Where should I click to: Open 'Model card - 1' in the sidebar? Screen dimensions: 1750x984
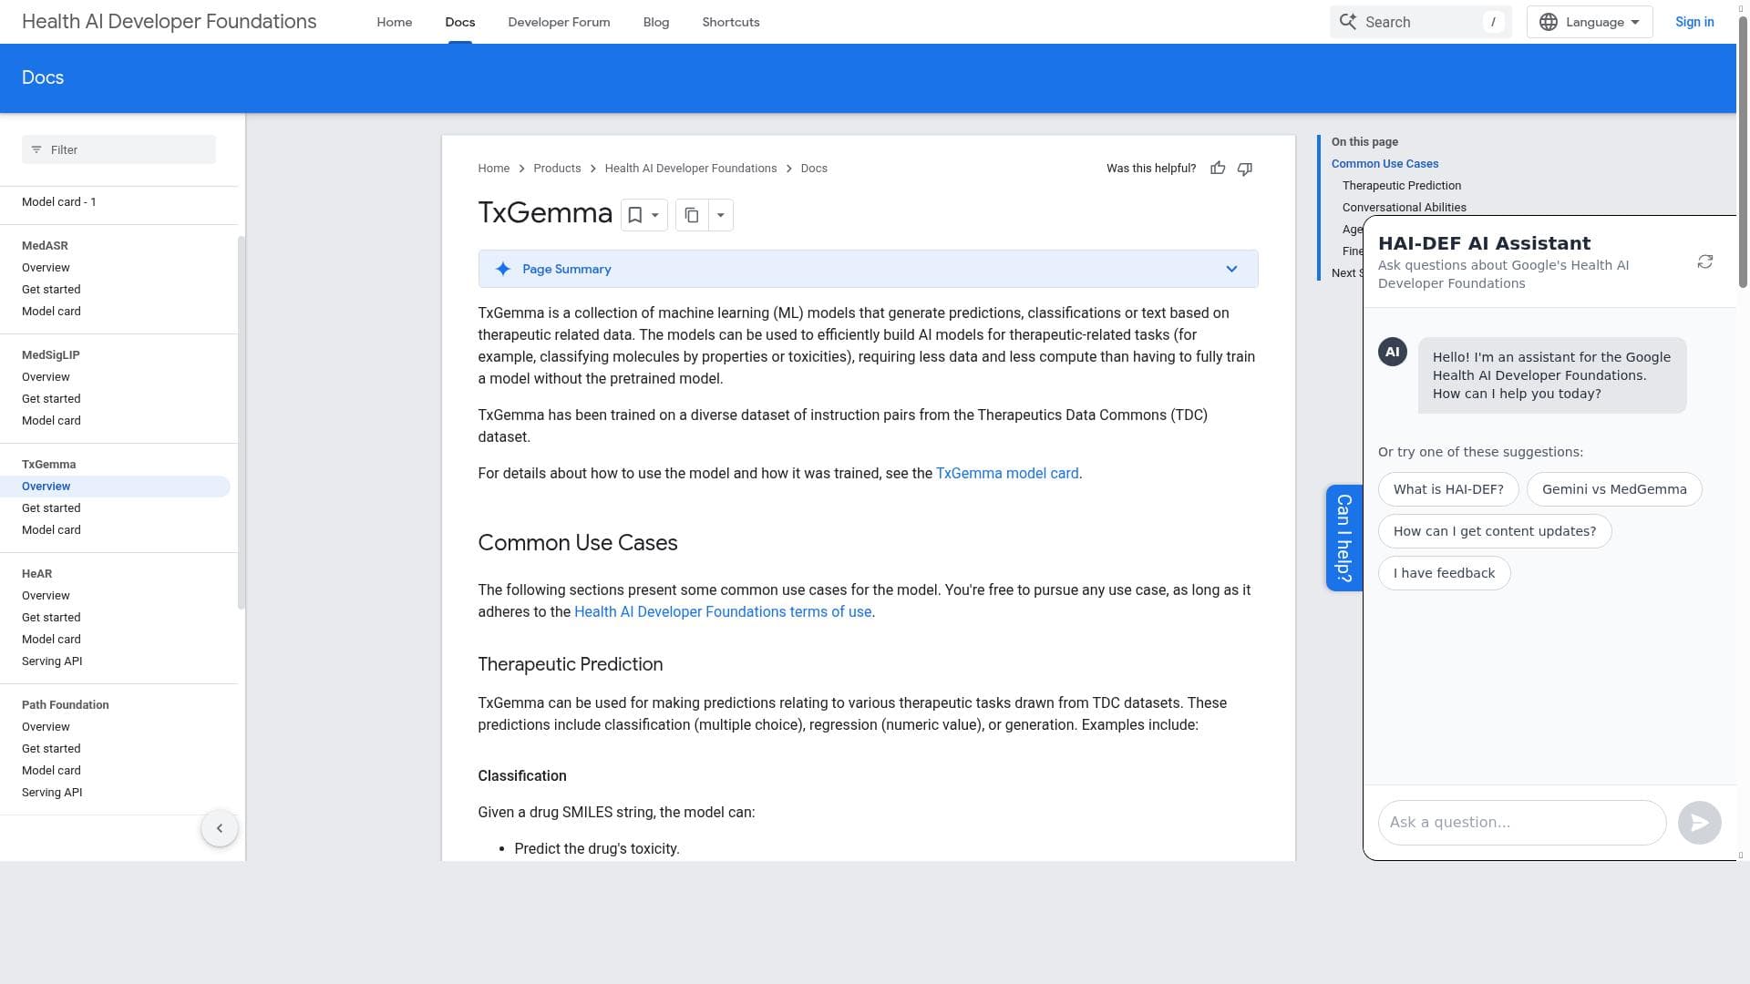point(59,202)
